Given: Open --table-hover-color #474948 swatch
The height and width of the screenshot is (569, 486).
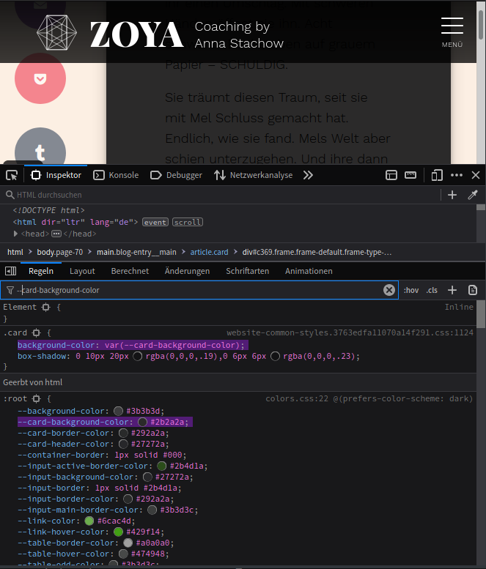Looking at the screenshot, I should coord(123,554).
